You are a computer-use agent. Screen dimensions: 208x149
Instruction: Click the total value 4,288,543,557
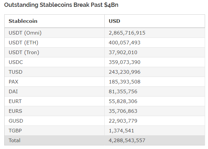click(127, 140)
